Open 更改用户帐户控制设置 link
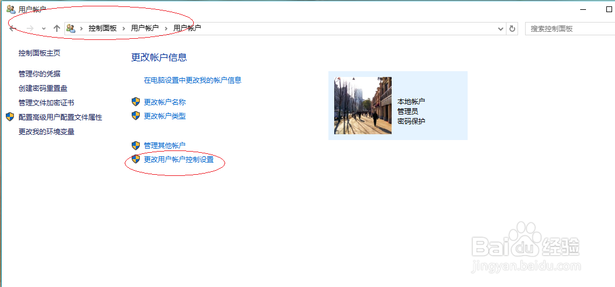 [179, 160]
